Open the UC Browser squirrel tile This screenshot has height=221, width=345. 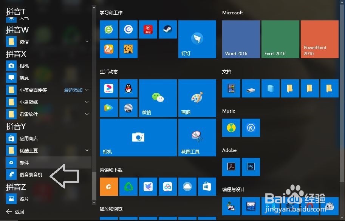point(109,49)
